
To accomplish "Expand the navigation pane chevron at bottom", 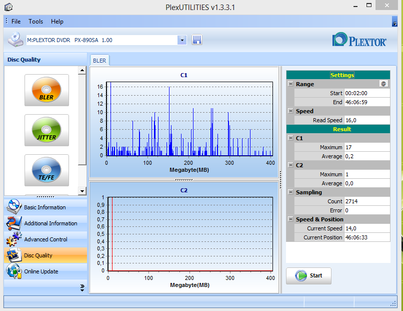I will pos(82,288).
